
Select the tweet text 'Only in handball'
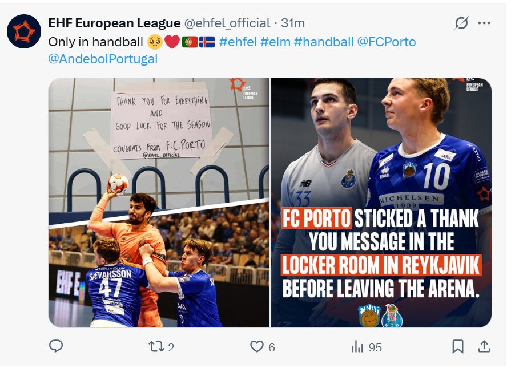click(x=95, y=42)
